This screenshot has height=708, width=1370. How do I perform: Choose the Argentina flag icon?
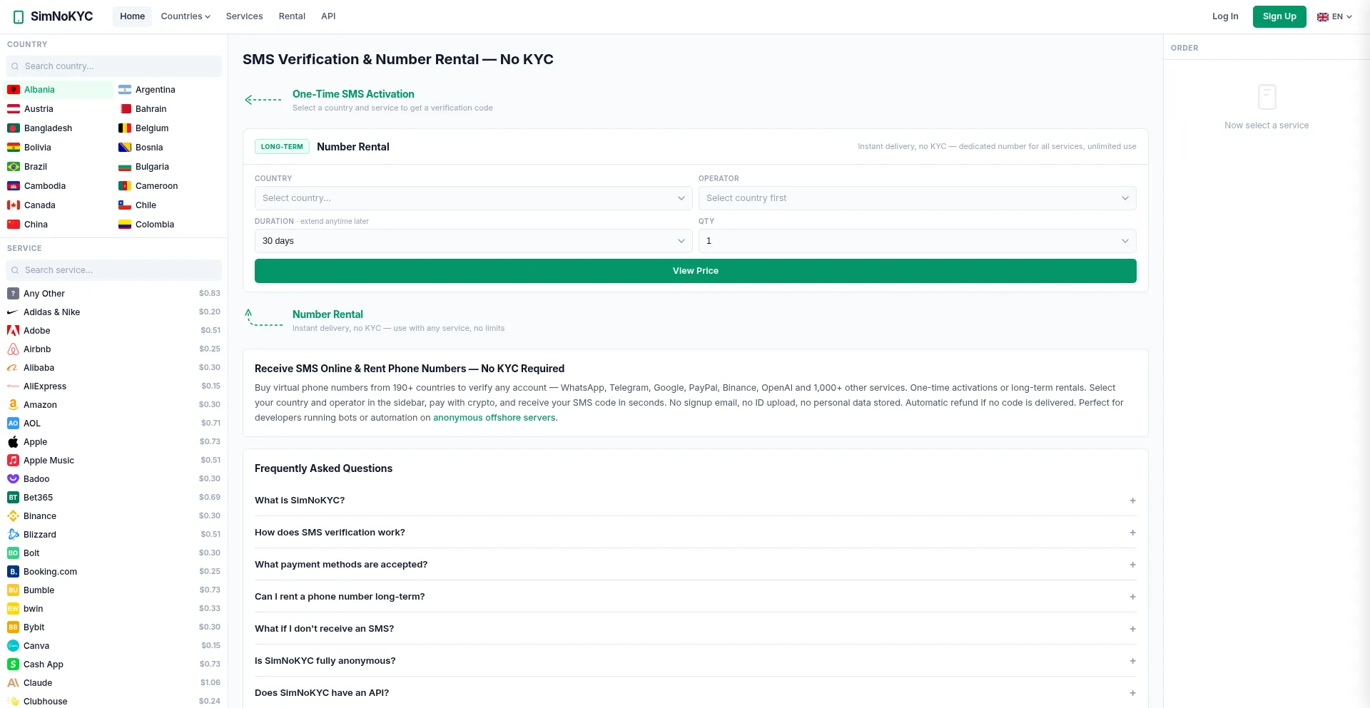pos(125,90)
